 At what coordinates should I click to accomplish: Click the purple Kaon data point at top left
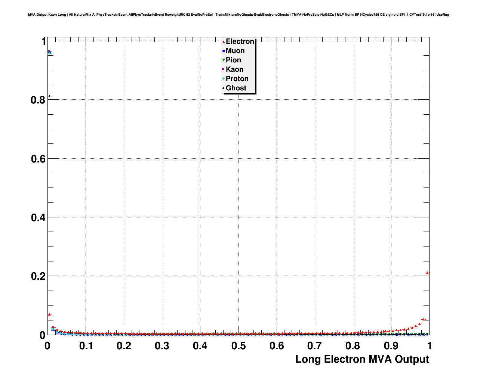pyautogui.click(x=49, y=52)
